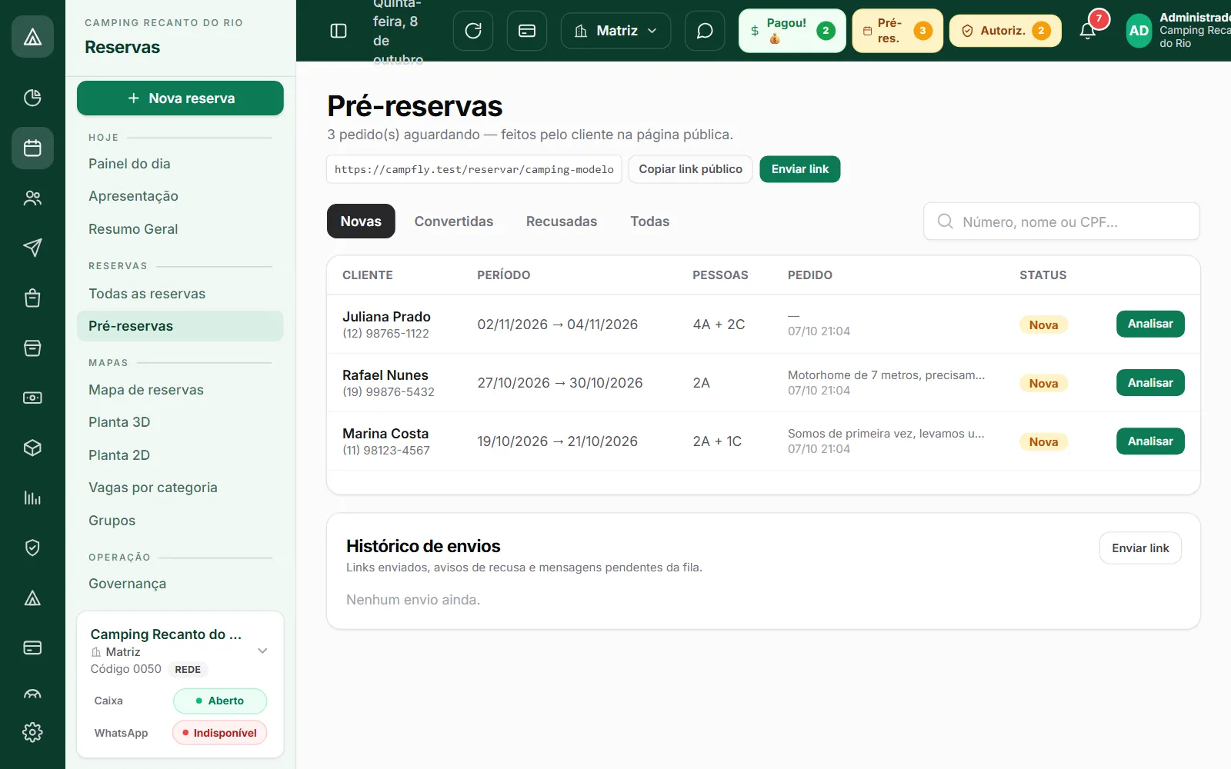Image resolution: width=1231 pixels, height=769 pixels.
Task: Open the pie chart dashboard icon in rail
Action: coord(32,98)
